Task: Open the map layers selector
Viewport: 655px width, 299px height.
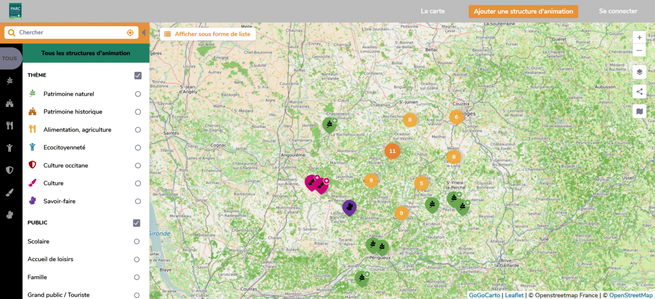Action: (x=640, y=72)
